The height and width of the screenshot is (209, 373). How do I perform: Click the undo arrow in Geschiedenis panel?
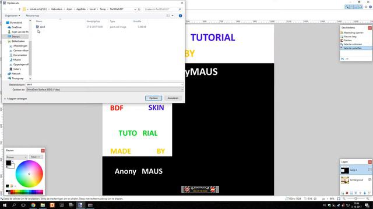point(342,59)
